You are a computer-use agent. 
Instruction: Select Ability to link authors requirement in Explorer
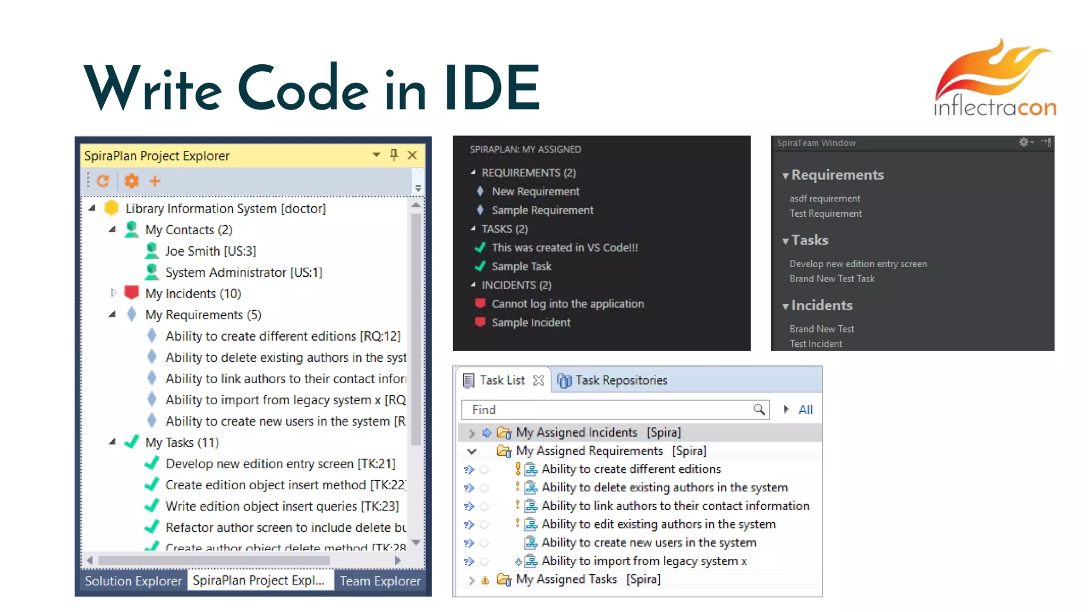[286, 378]
